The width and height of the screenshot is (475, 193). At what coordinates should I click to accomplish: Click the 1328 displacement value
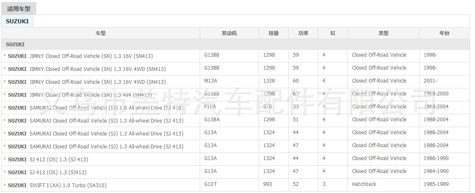coord(269,80)
